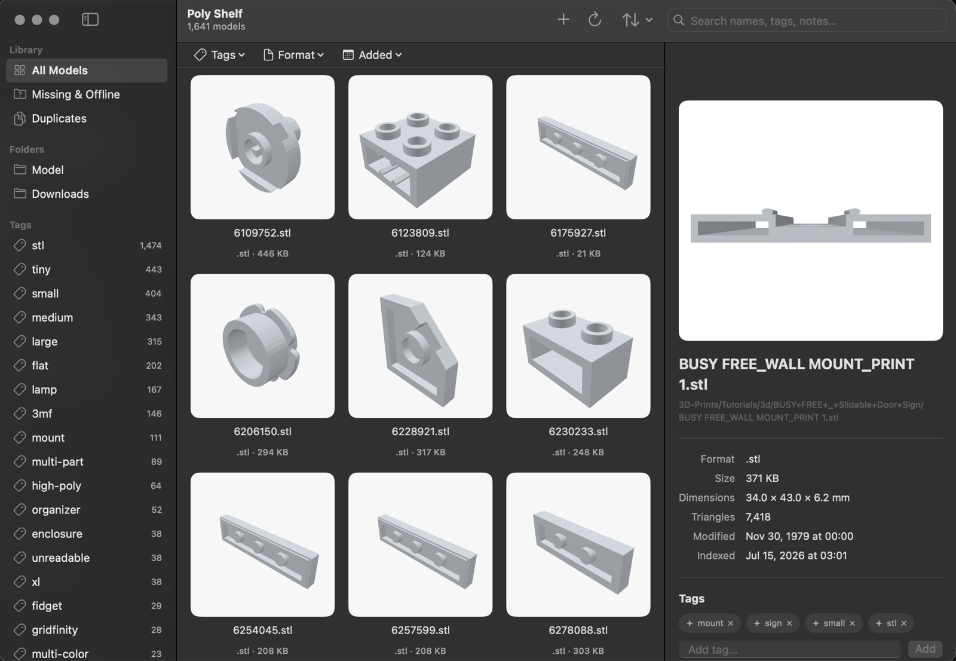
Task: Remove the small tag from the model
Action: point(852,623)
